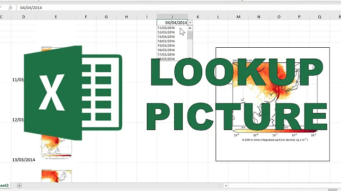Screen dimensions: 341x191
Task: Select column G header
Action: click(106, 17)
